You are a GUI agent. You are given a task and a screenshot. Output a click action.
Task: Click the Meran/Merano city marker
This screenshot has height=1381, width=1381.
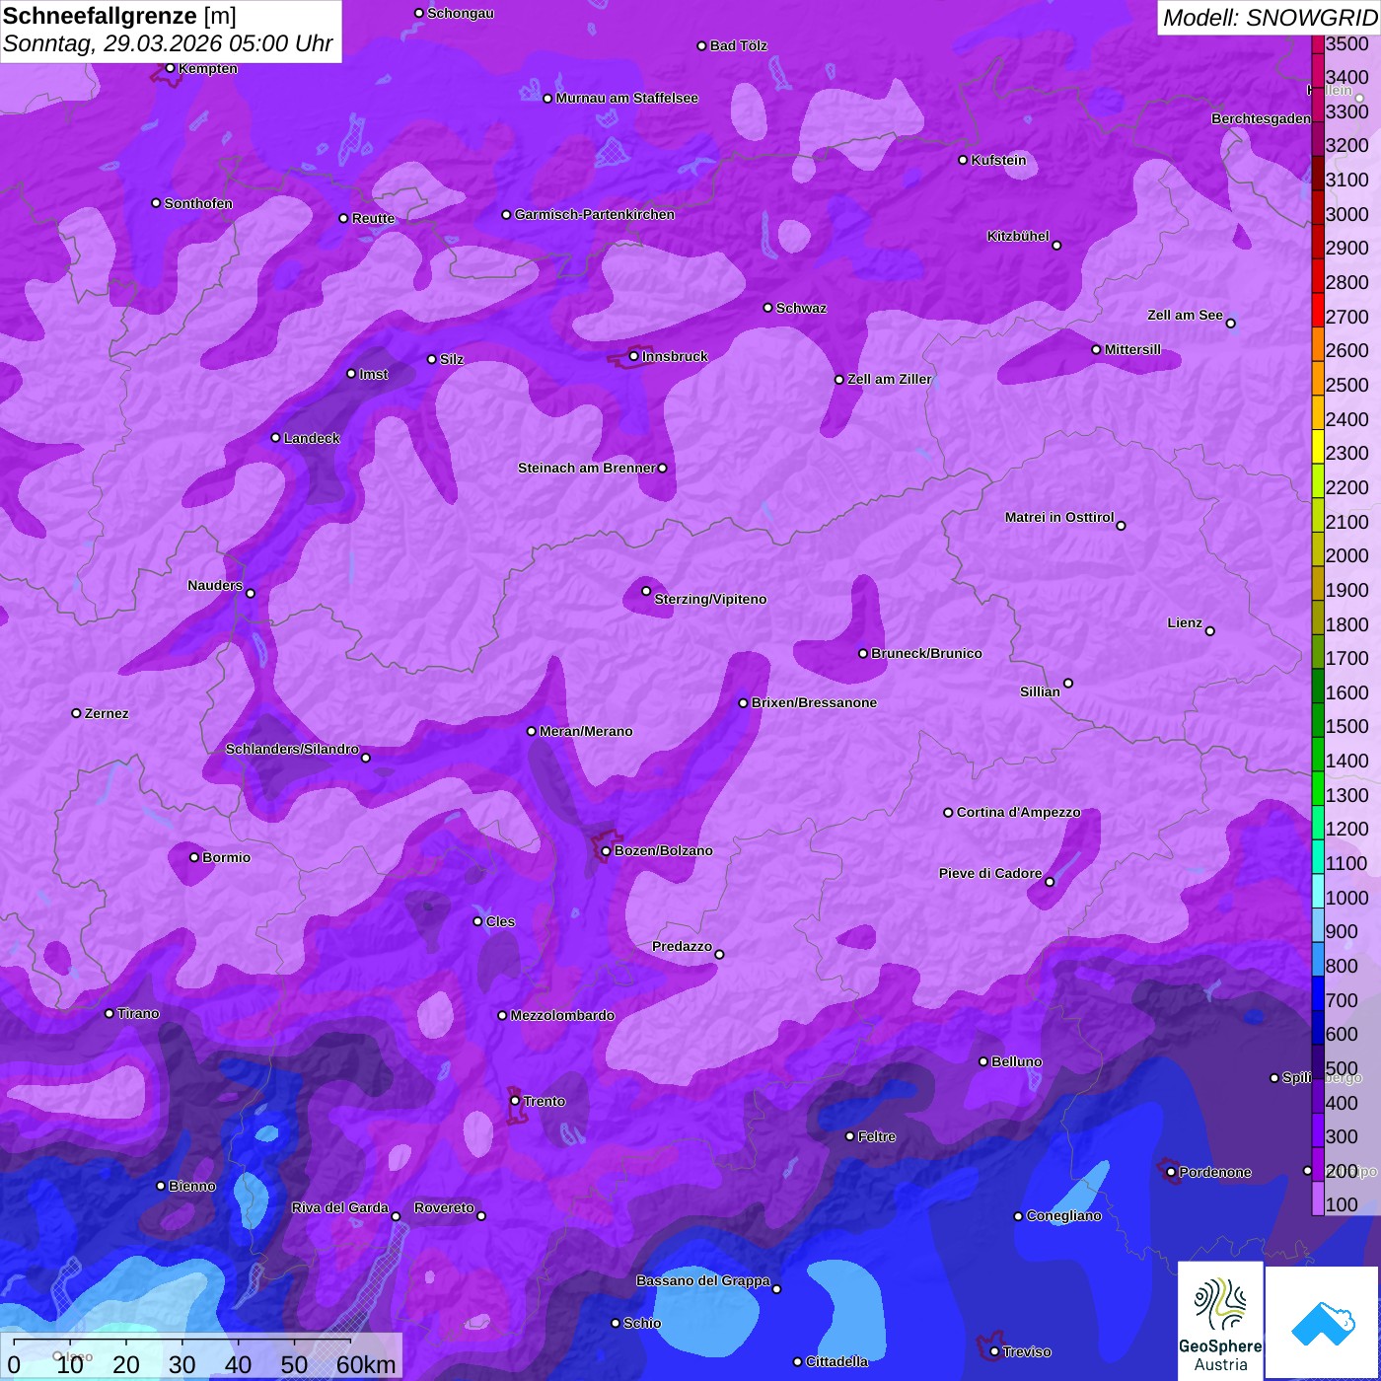tap(531, 731)
